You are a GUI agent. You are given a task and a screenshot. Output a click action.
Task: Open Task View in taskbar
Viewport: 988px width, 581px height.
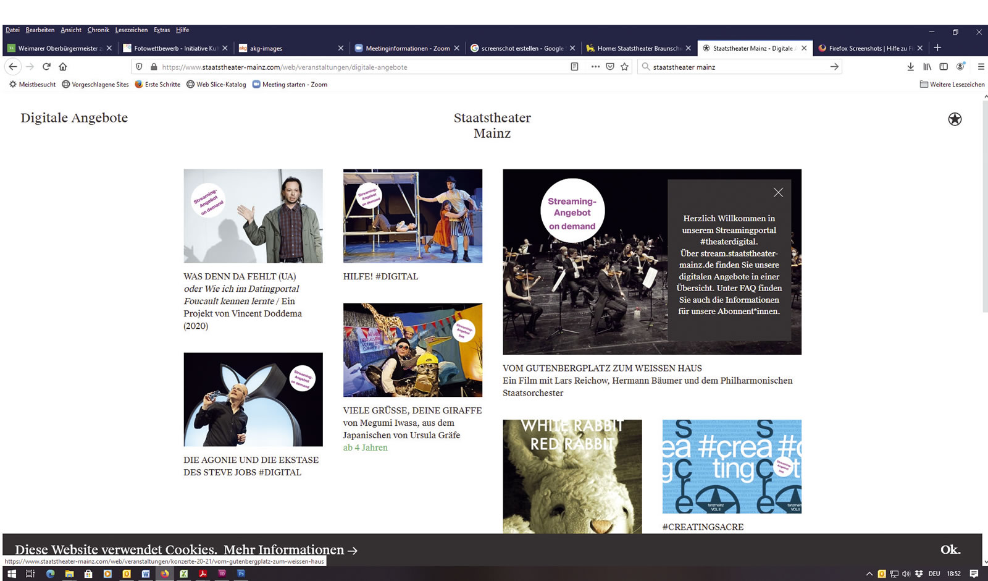[30, 574]
